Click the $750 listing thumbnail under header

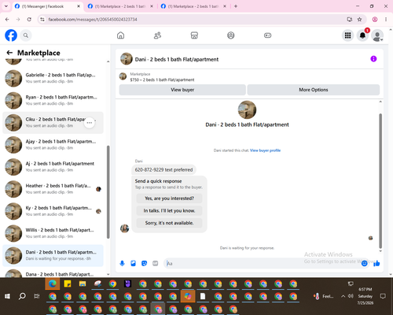[123, 76]
